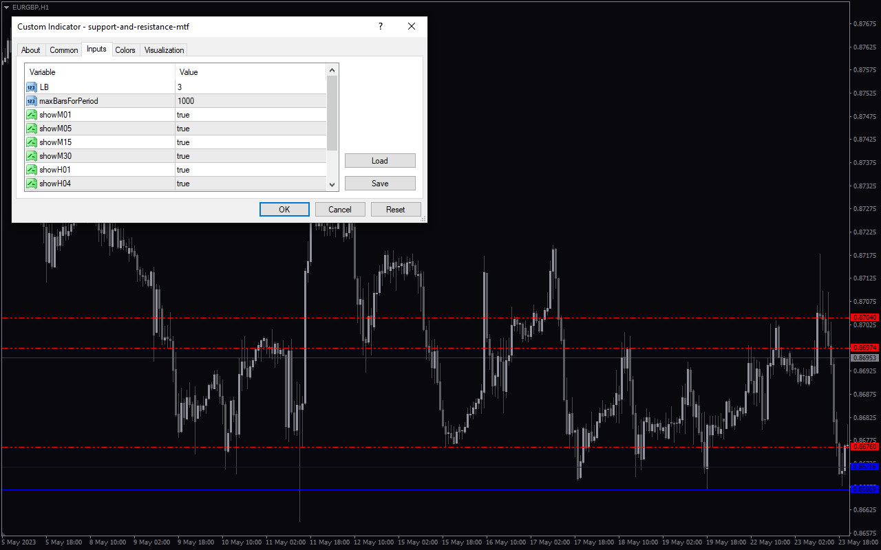The width and height of the screenshot is (881, 550).
Task: Select showM01 value true cell
Action: click(x=251, y=115)
